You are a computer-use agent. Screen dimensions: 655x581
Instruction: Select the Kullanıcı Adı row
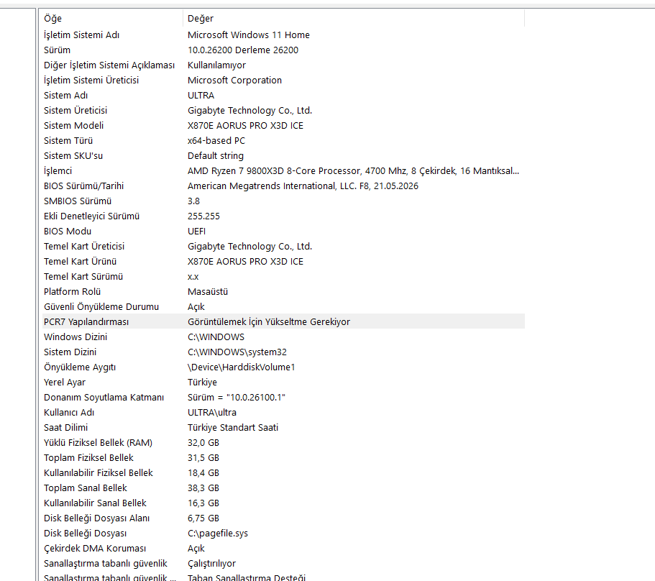283,412
